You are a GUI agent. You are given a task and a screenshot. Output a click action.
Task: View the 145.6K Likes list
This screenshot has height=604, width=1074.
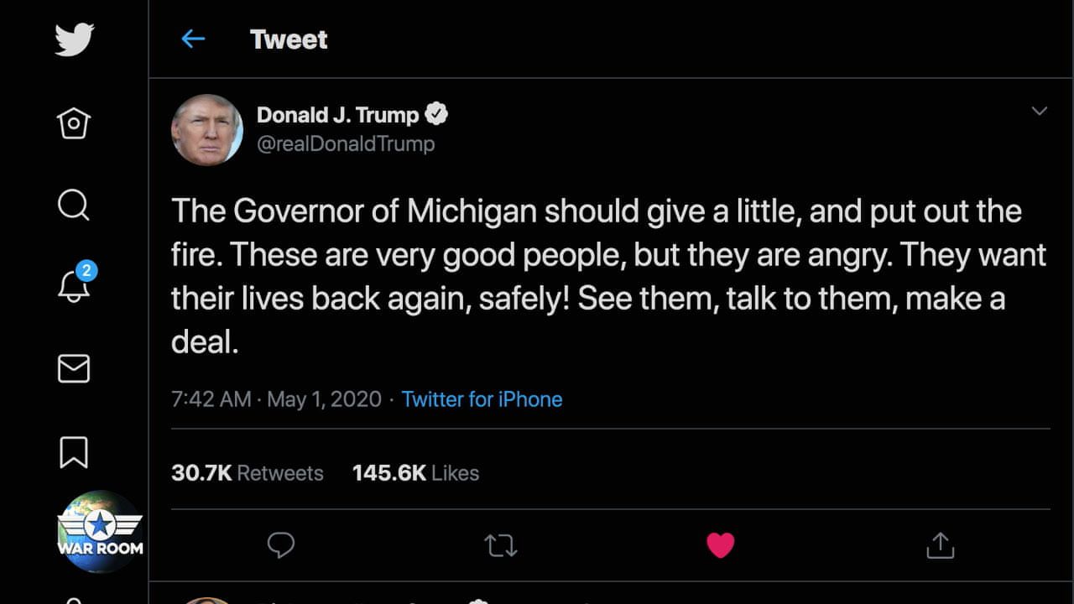tap(415, 473)
